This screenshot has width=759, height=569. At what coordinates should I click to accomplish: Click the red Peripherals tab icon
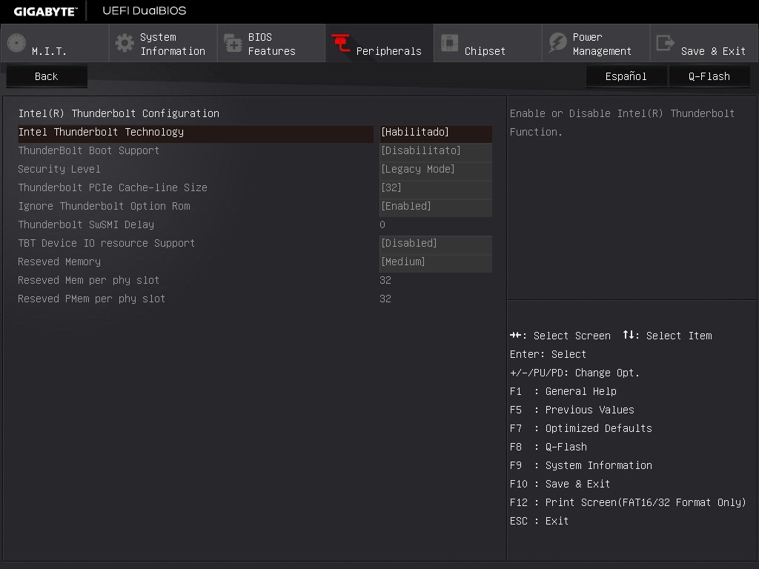(341, 43)
